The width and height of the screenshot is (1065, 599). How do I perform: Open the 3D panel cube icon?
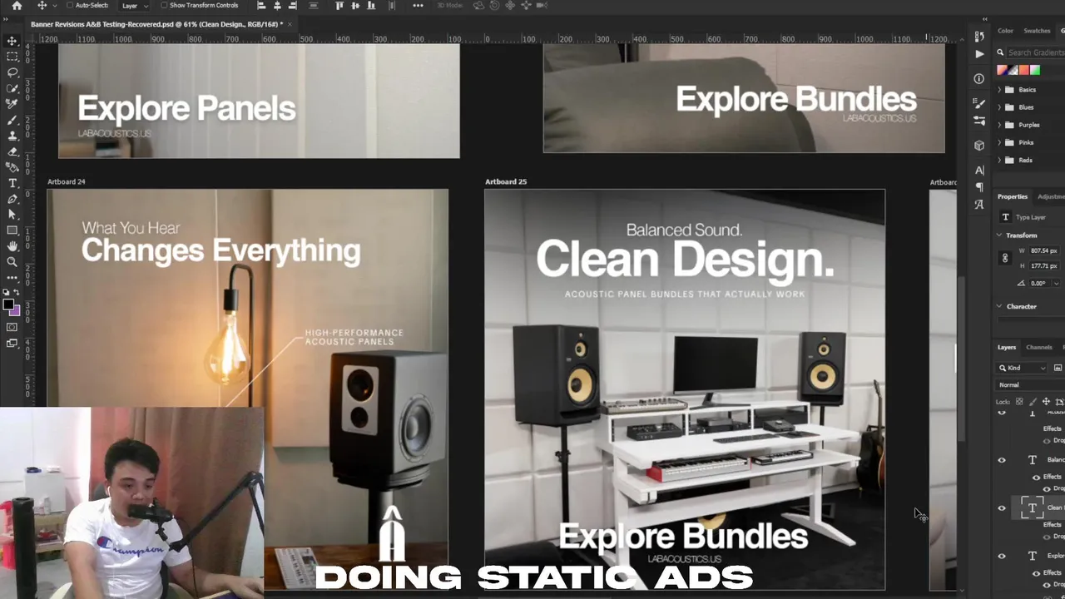tap(979, 145)
